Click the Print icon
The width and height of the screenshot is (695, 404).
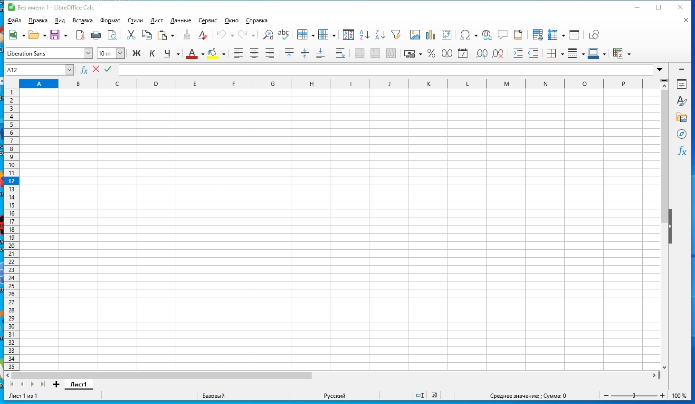(x=96, y=35)
